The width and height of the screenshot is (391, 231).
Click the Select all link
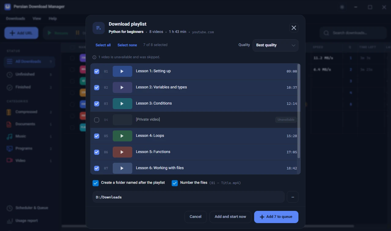pyautogui.click(x=103, y=45)
